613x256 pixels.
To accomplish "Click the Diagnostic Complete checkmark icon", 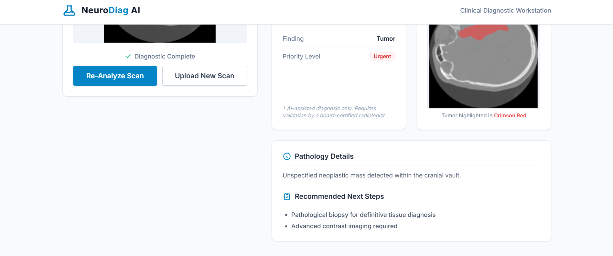I will (x=128, y=56).
